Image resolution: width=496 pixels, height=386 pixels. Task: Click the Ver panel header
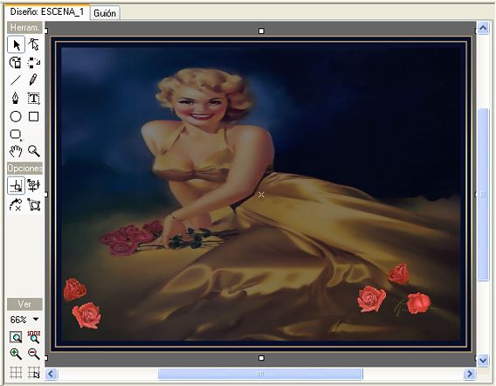tap(24, 304)
